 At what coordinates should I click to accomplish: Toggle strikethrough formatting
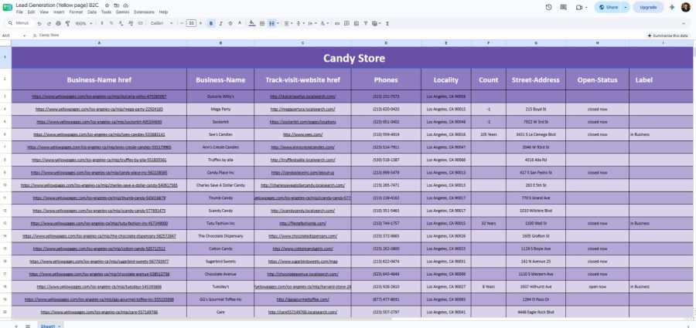pos(230,23)
